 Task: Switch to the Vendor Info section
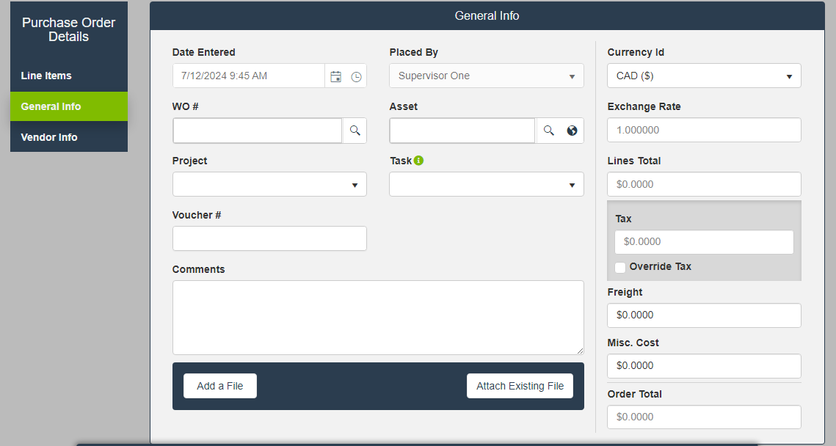click(x=49, y=137)
